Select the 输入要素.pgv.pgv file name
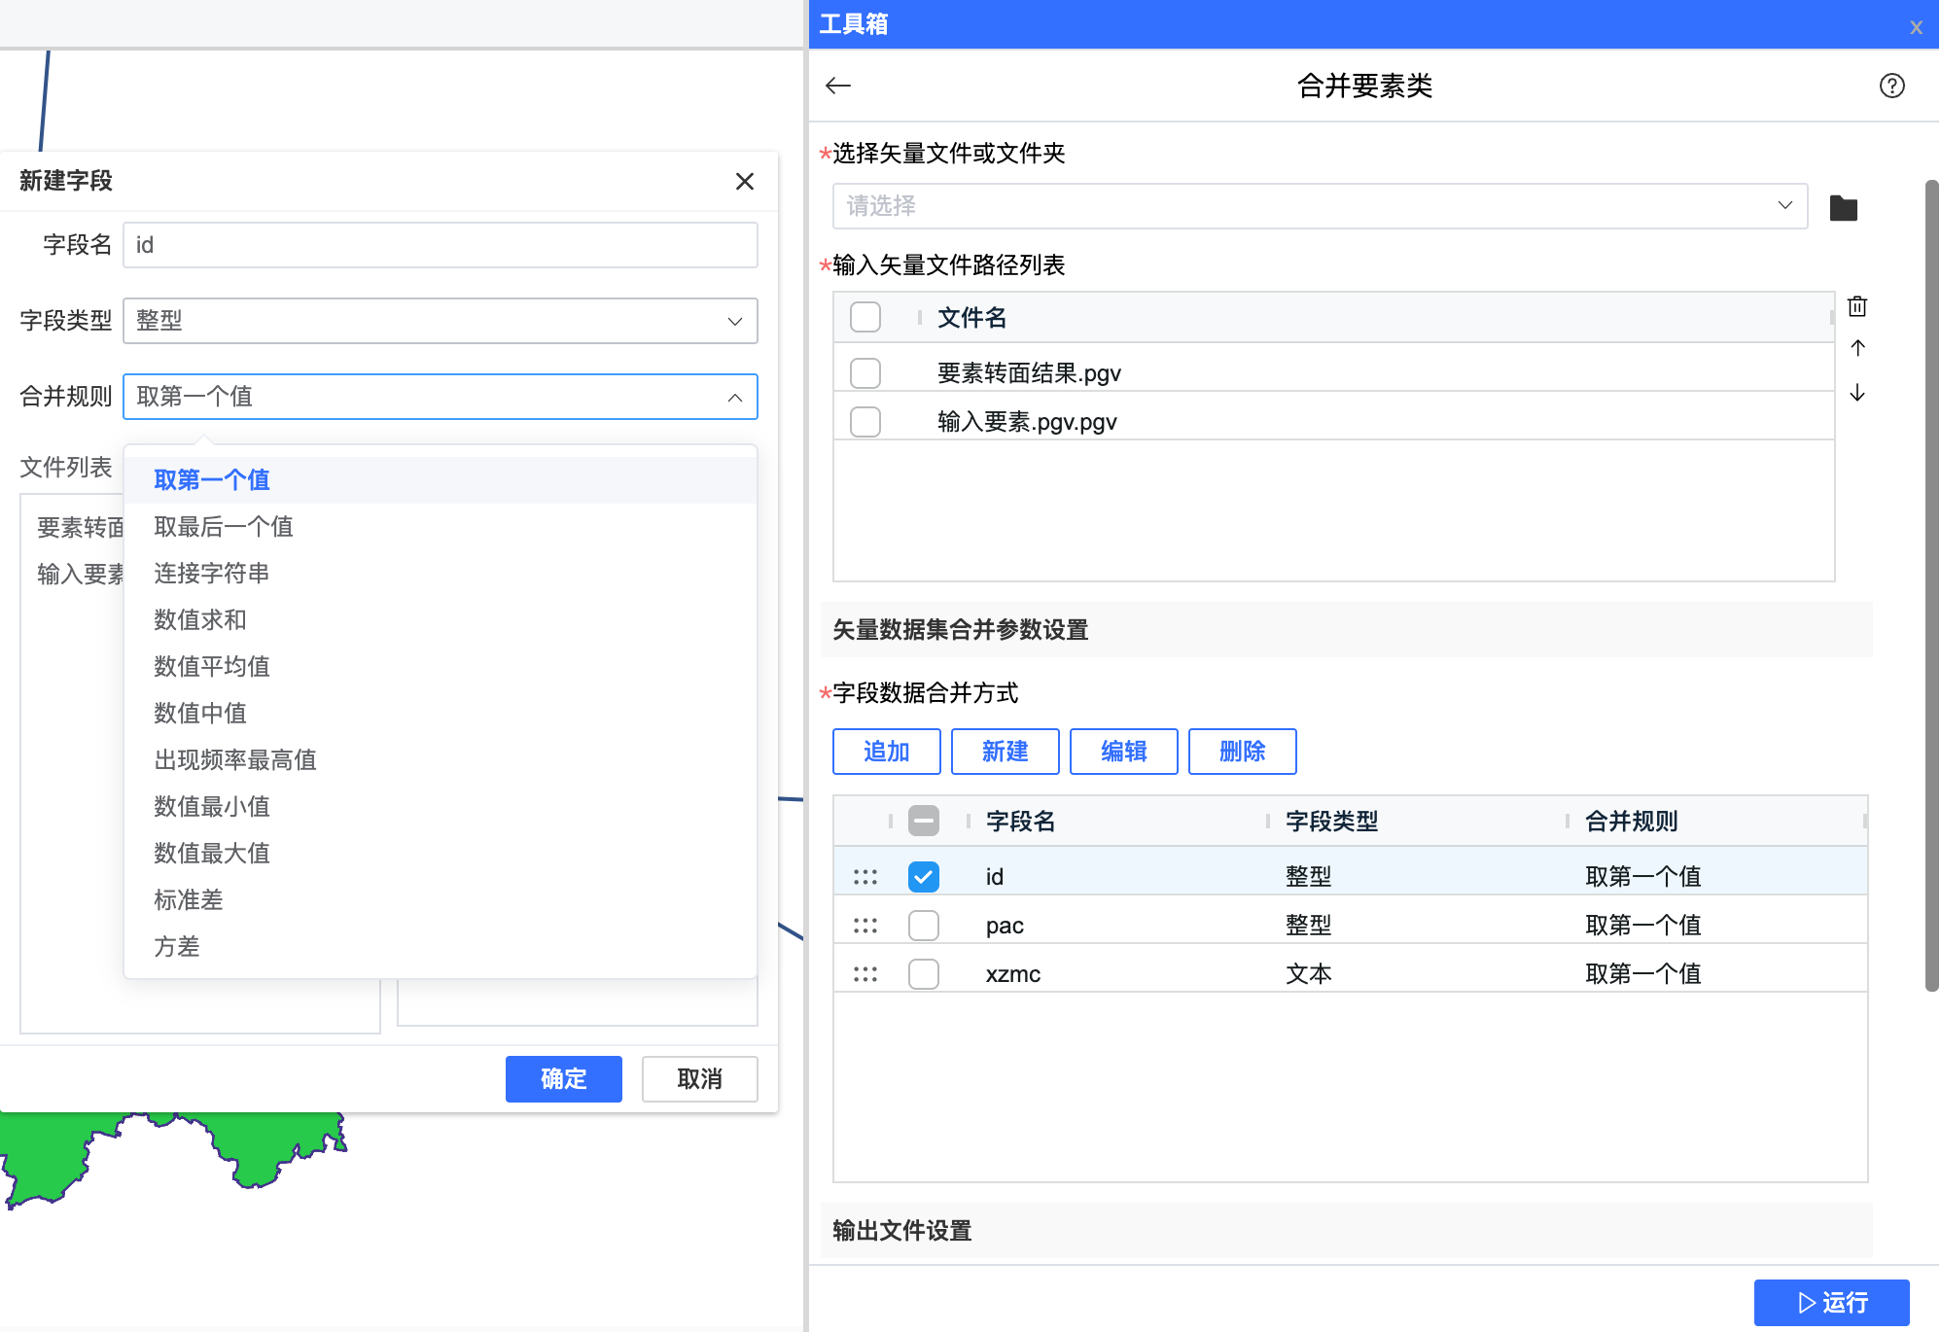This screenshot has width=1941, height=1332. tap(1028, 422)
